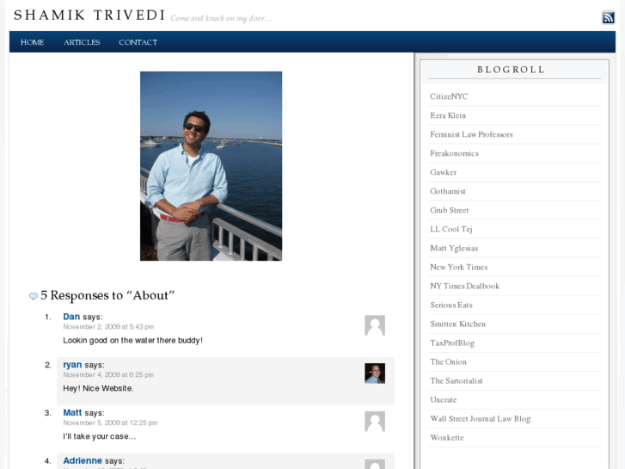Screen dimensions: 625x469
Task: Open The Onion blogroll link
Action: click(x=448, y=362)
